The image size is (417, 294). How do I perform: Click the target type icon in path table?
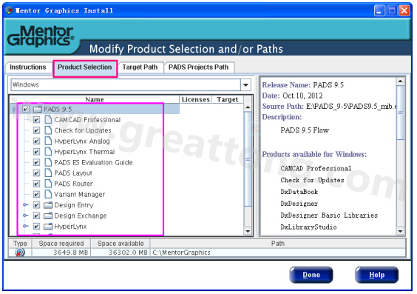click(20, 252)
